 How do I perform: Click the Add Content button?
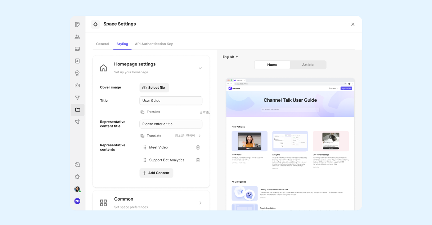(156, 173)
